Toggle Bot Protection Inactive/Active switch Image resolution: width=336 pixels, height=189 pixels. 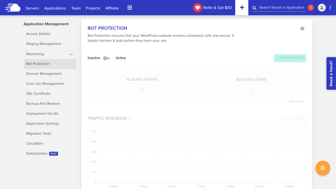click(x=106, y=58)
